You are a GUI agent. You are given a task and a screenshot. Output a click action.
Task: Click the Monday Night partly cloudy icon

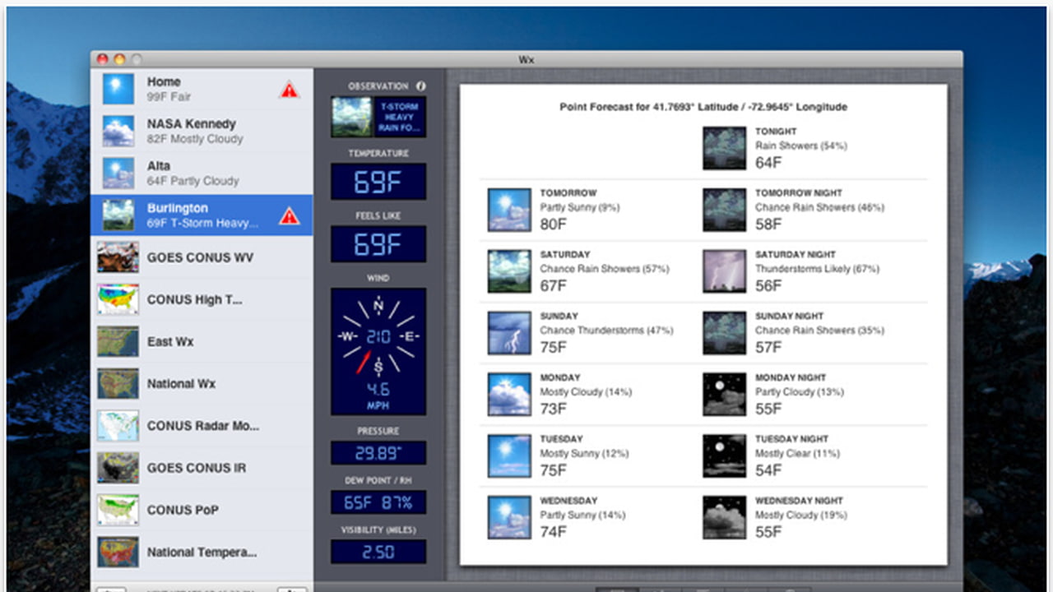point(724,395)
